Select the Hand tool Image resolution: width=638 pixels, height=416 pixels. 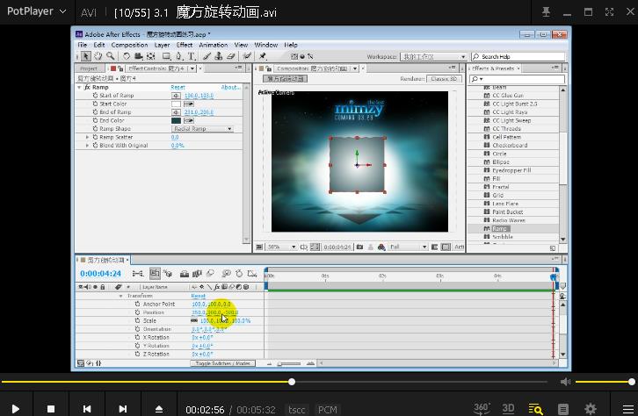[x=98, y=56]
